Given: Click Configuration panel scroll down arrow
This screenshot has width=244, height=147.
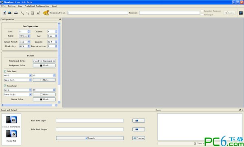Looking at the screenshot, I should tap(59, 102).
